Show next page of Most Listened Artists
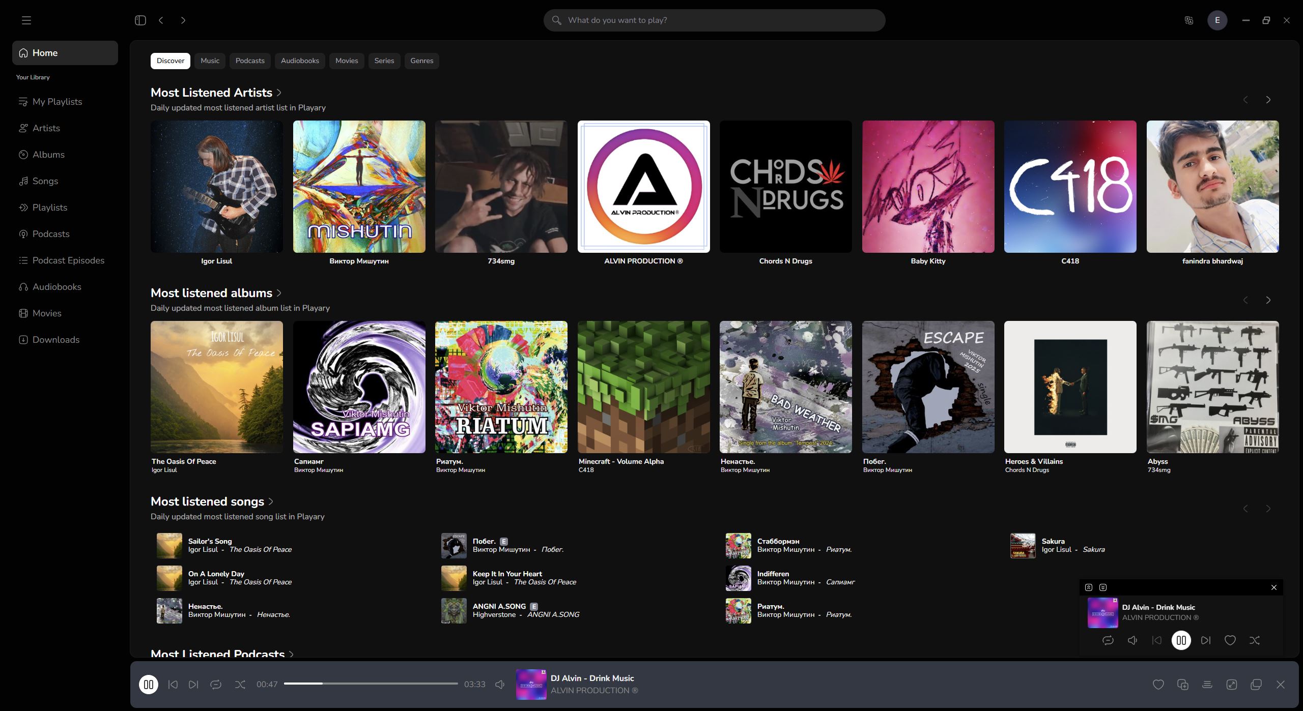The height and width of the screenshot is (711, 1303). pyautogui.click(x=1268, y=100)
